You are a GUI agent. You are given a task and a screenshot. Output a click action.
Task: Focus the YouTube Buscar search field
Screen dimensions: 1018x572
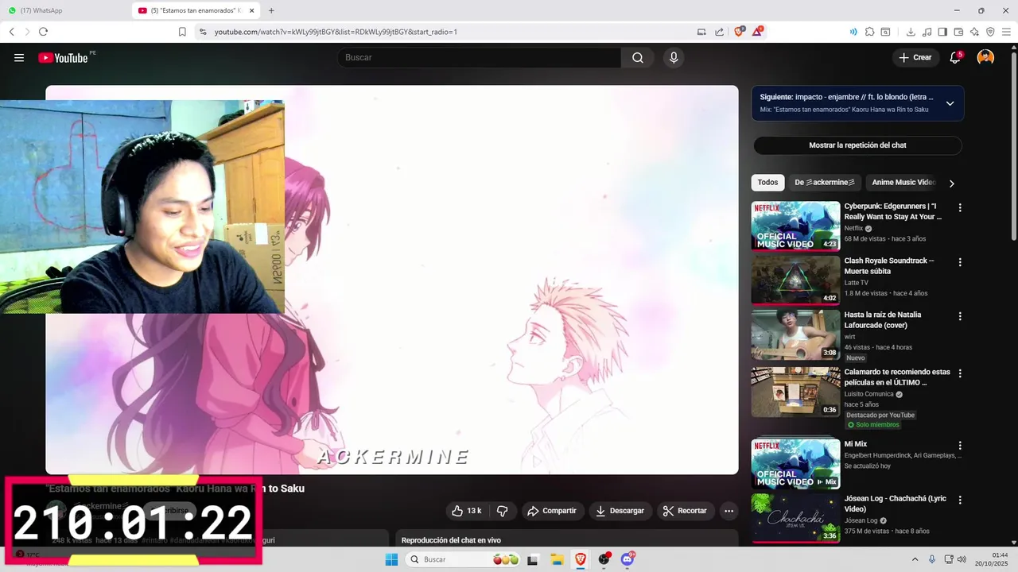point(479,57)
